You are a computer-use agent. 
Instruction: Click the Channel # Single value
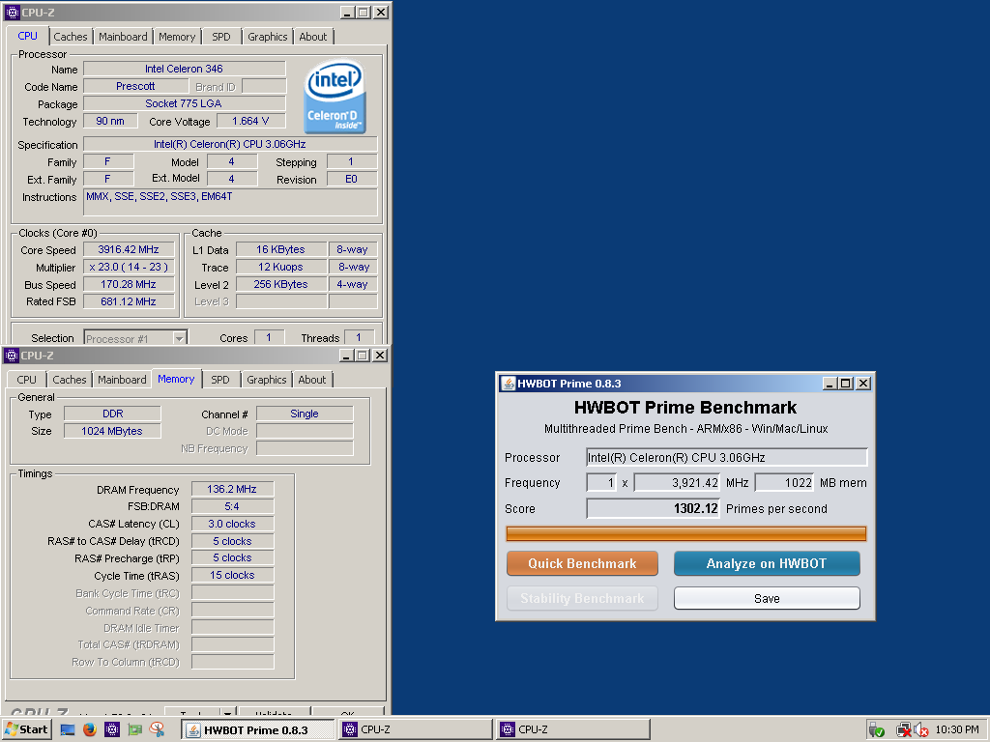click(305, 414)
